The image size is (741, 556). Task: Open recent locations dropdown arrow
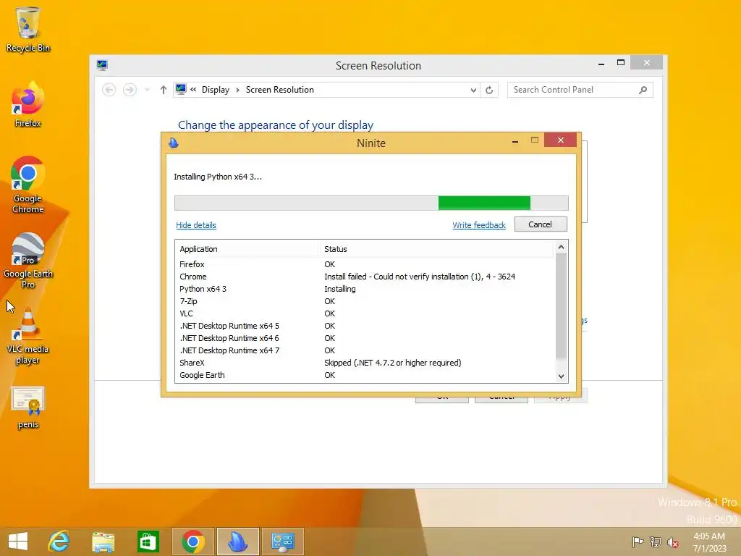pos(147,90)
